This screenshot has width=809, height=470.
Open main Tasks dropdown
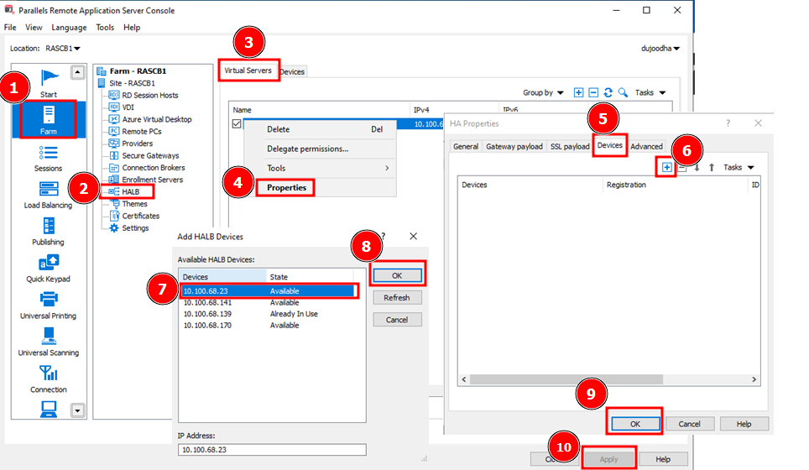click(650, 92)
